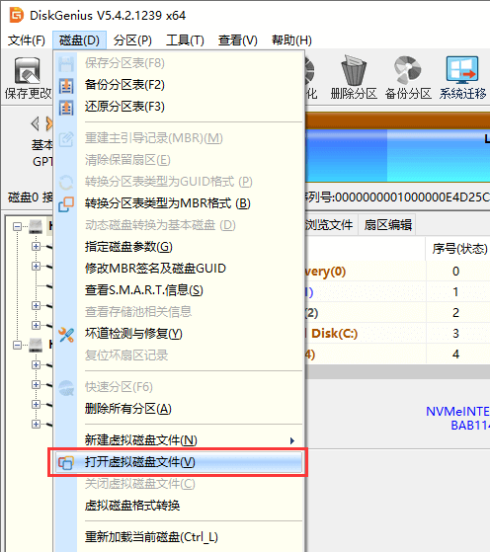Click the icon beside 还原分区表(F3) menu entry

coord(66,108)
